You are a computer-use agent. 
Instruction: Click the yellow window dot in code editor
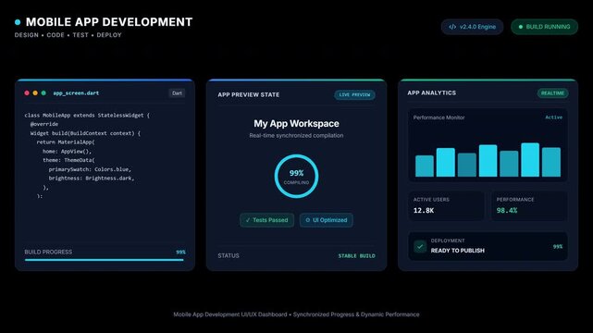pyautogui.click(x=35, y=93)
